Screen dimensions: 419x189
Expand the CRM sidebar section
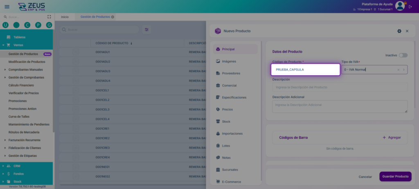(3, 166)
